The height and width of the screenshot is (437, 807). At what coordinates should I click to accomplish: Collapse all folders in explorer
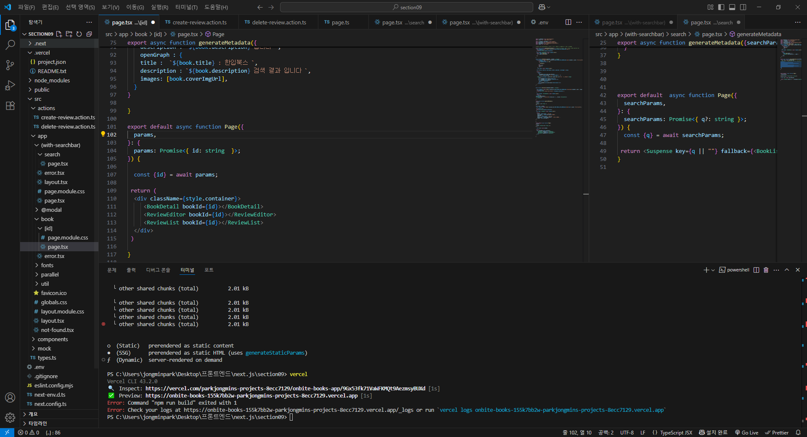point(89,34)
